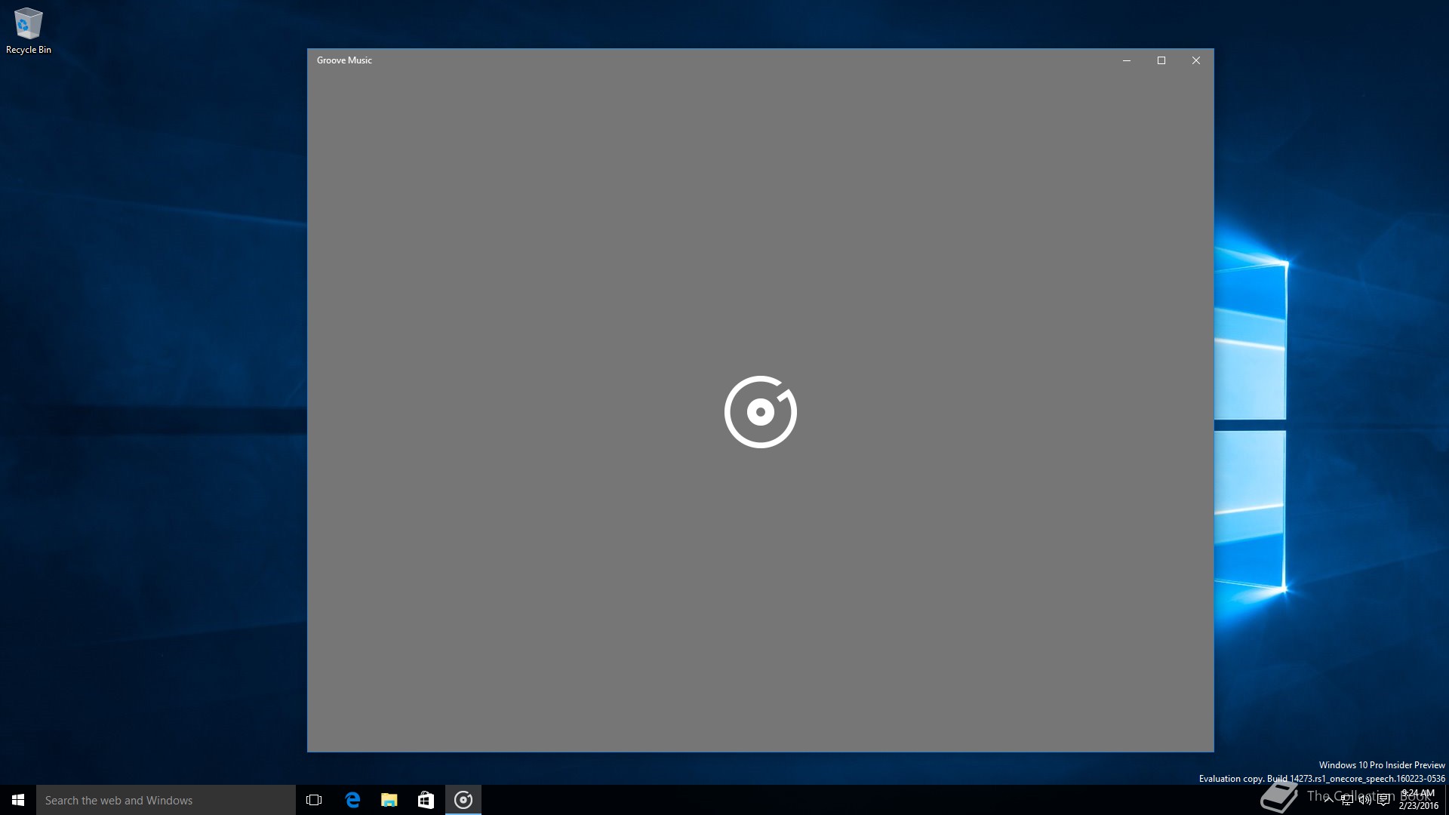The height and width of the screenshot is (815, 1449).
Task: Click the Search the web and Windows box
Action: click(x=166, y=800)
